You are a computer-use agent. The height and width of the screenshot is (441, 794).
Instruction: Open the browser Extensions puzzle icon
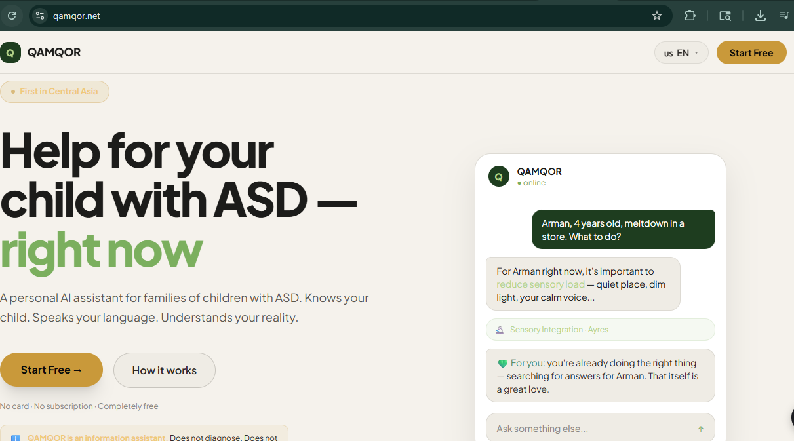[690, 16]
